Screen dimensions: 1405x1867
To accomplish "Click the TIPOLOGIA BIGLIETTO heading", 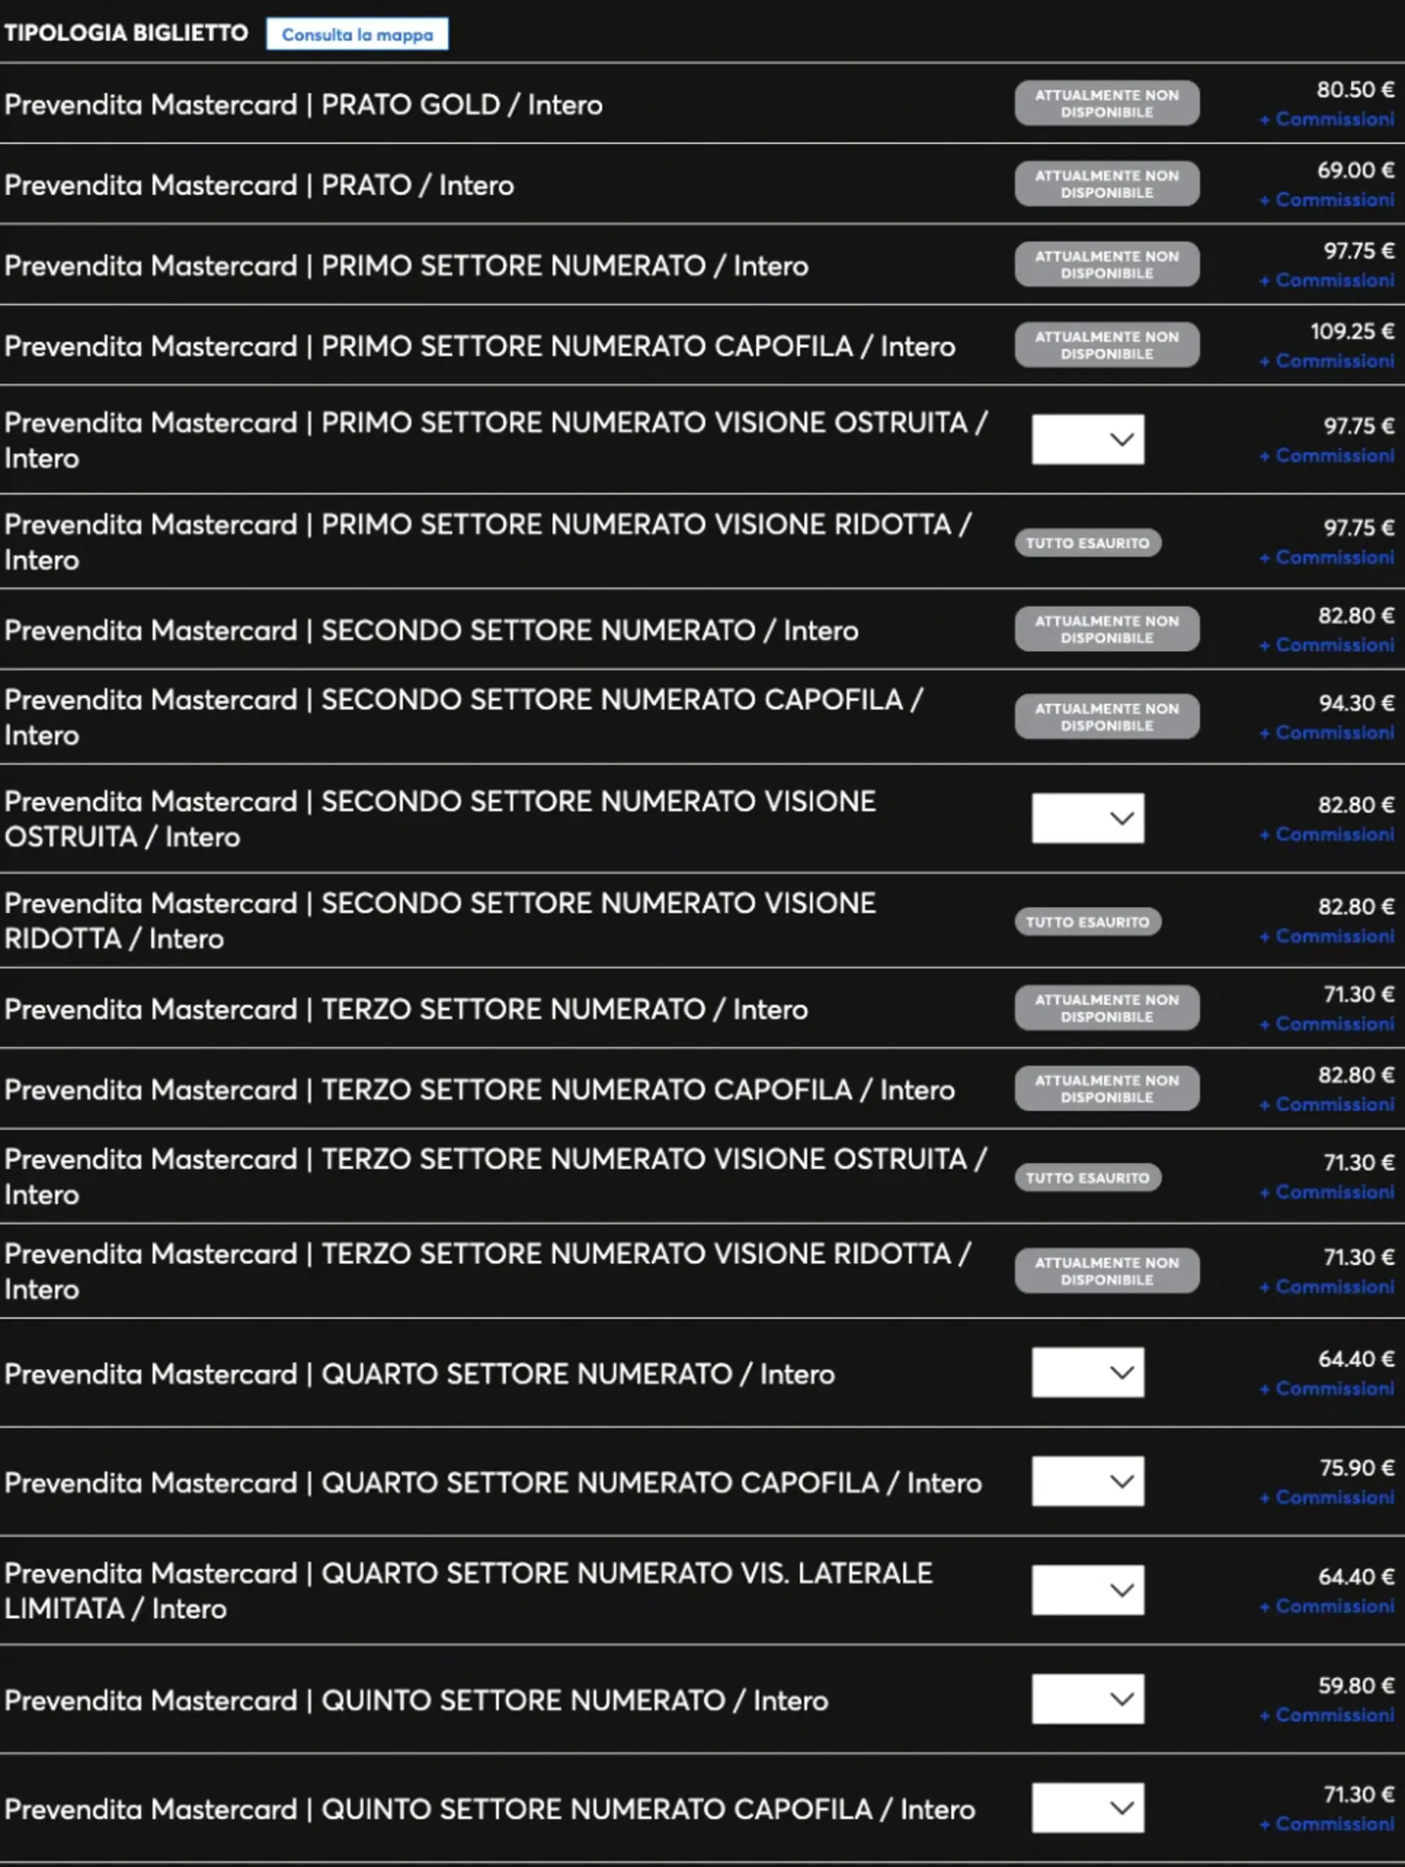I will (126, 33).
